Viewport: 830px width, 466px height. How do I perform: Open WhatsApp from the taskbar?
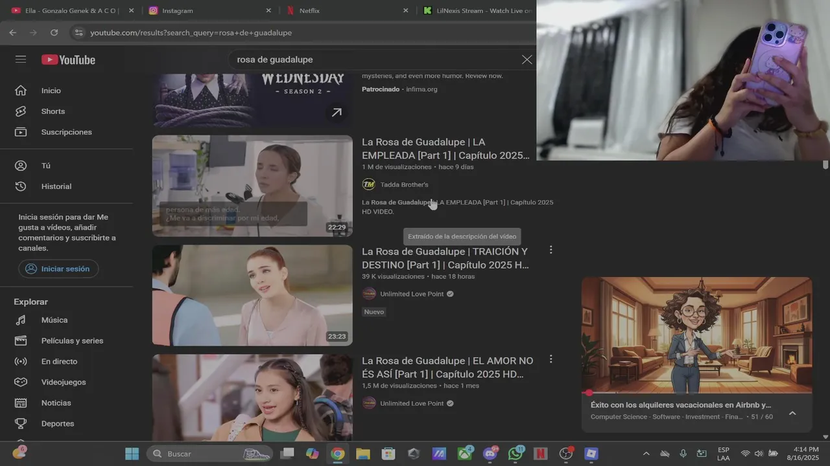click(516, 454)
